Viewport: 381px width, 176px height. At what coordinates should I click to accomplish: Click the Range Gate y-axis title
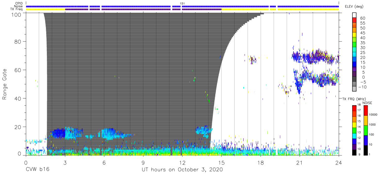click(x=5, y=84)
